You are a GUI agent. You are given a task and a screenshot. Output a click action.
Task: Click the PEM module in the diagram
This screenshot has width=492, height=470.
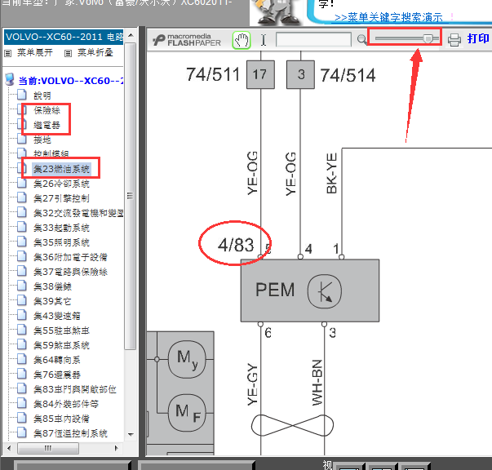(310, 290)
